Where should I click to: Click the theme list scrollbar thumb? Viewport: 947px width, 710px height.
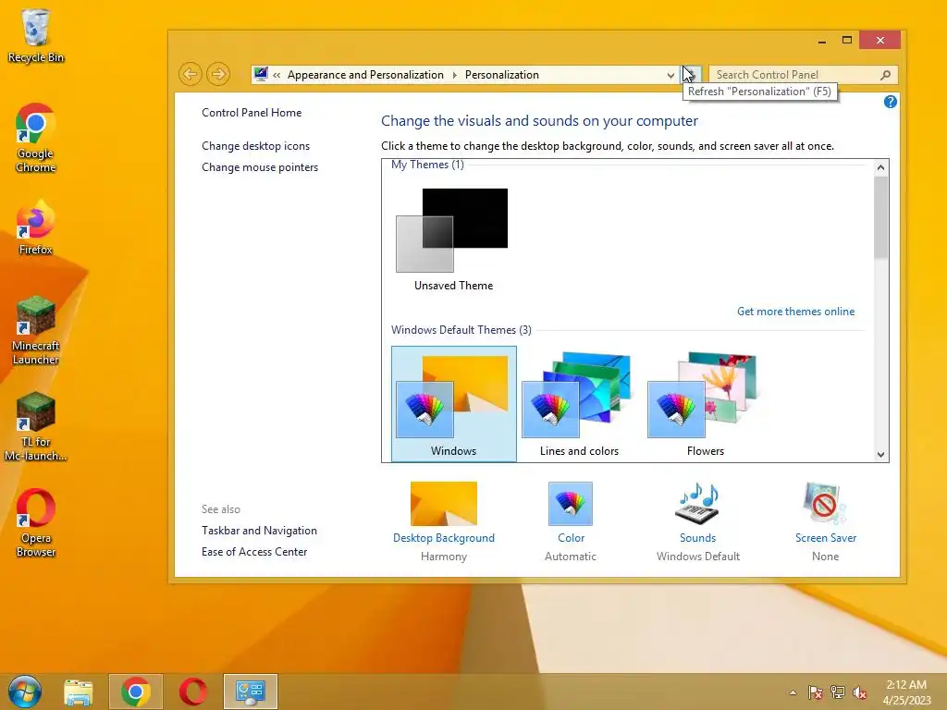pos(880,217)
